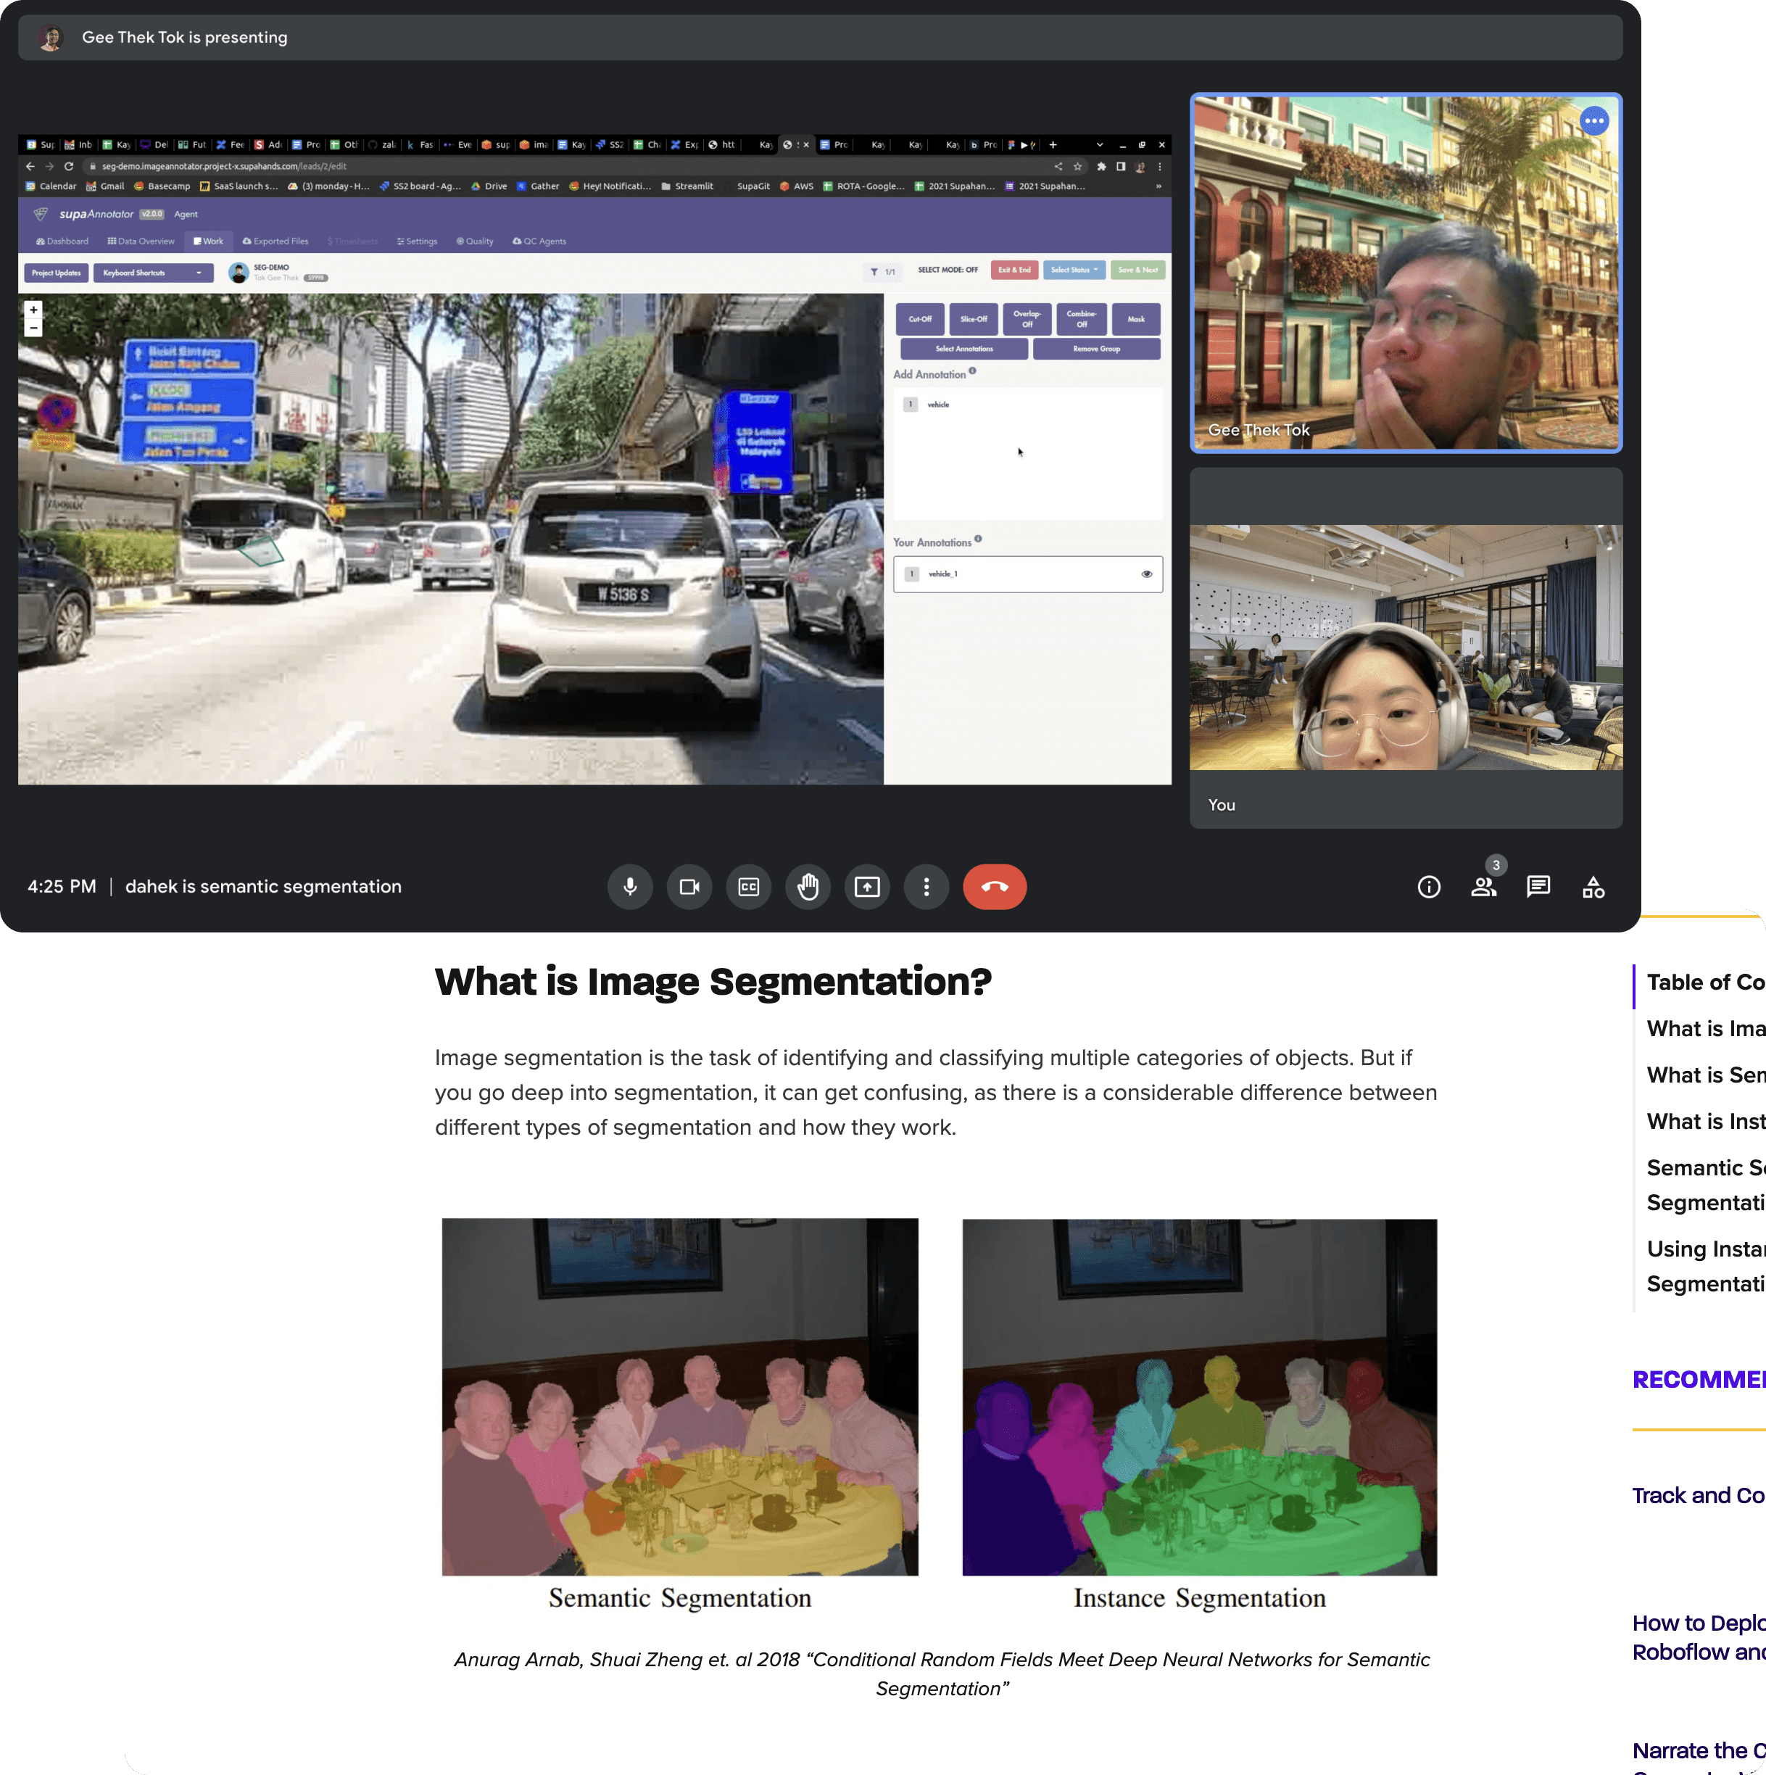Image resolution: width=1766 pixels, height=1775 pixels.
Task: Turn off the camera
Action: [x=689, y=887]
